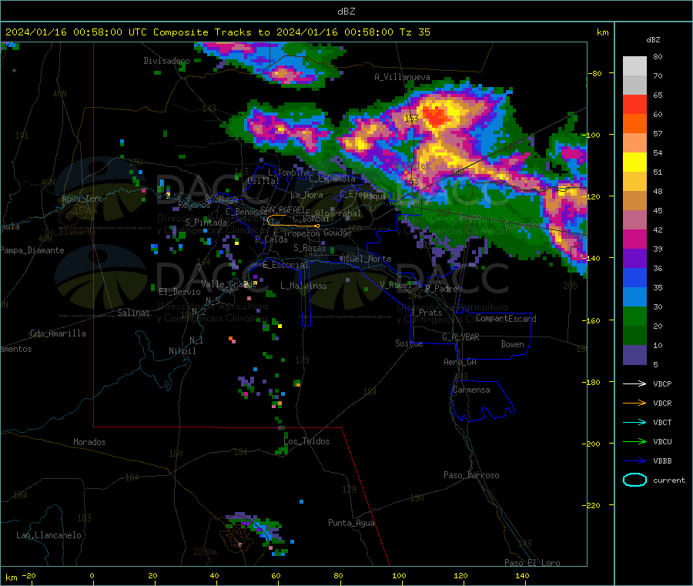Click the 'Carmensa' map label
The height and width of the screenshot is (586, 693).
[x=471, y=390]
